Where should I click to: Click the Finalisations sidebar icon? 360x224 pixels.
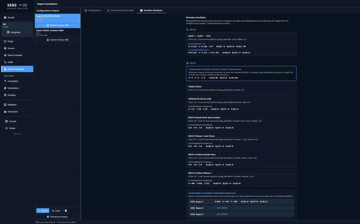(x=5, y=88)
